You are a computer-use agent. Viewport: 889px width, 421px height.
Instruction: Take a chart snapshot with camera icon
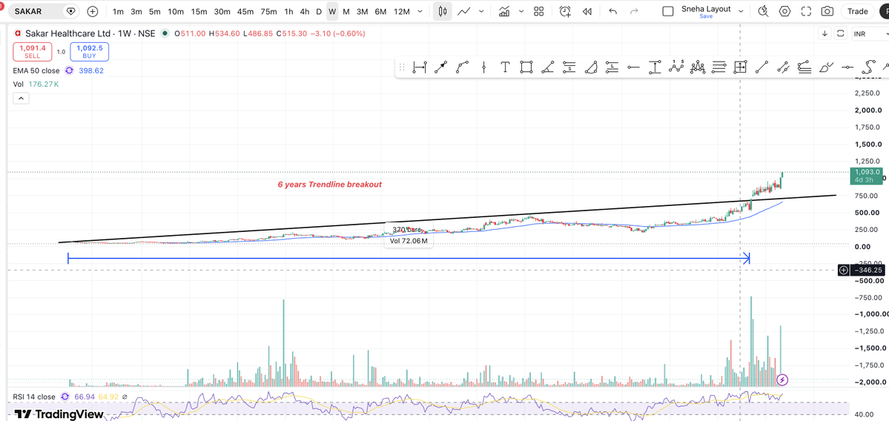(827, 11)
